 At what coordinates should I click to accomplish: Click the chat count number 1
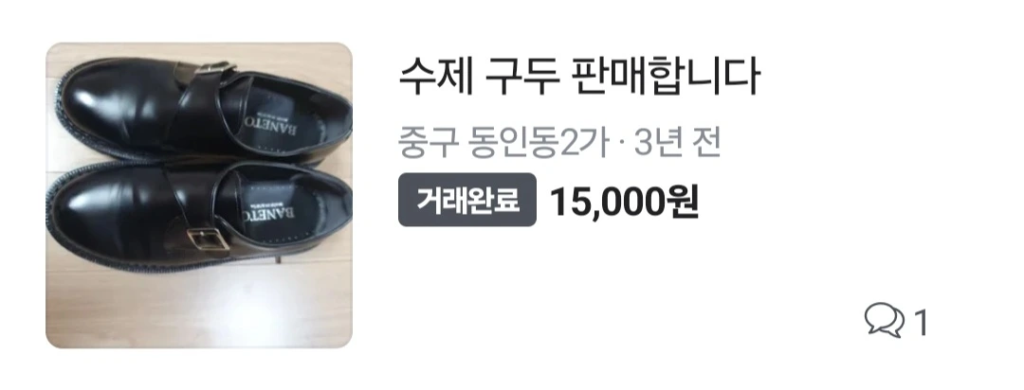point(920,323)
